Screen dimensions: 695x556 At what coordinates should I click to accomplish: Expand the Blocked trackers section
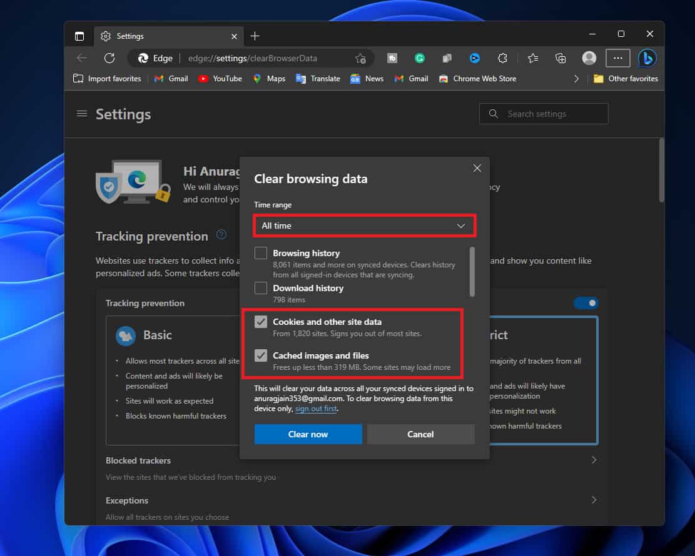(x=593, y=460)
